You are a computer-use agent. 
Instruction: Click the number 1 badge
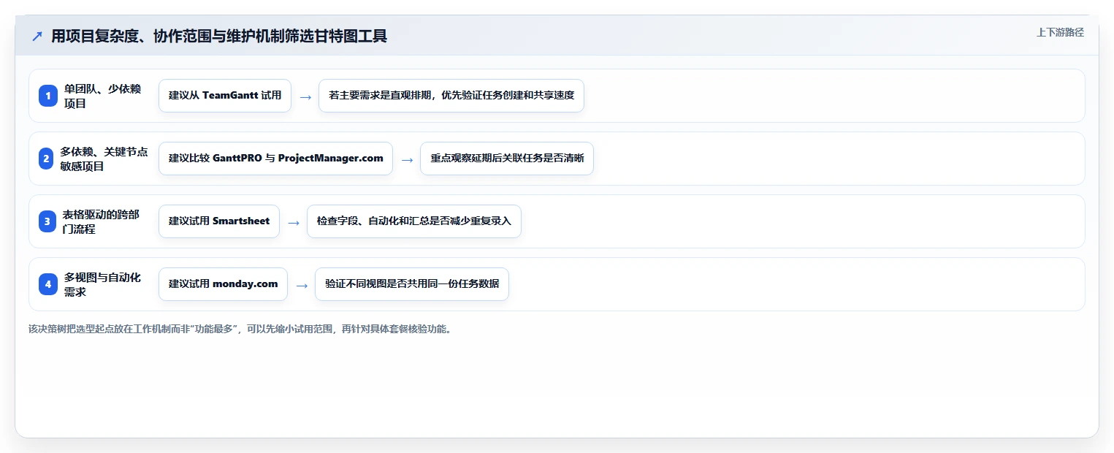click(47, 96)
